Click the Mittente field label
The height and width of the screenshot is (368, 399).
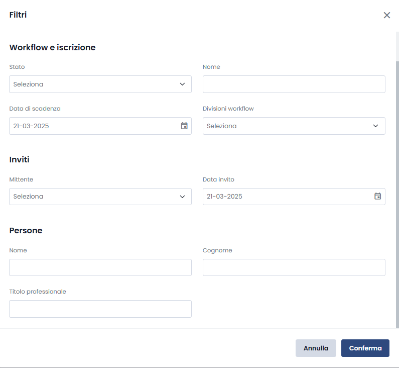(x=21, y=179)
